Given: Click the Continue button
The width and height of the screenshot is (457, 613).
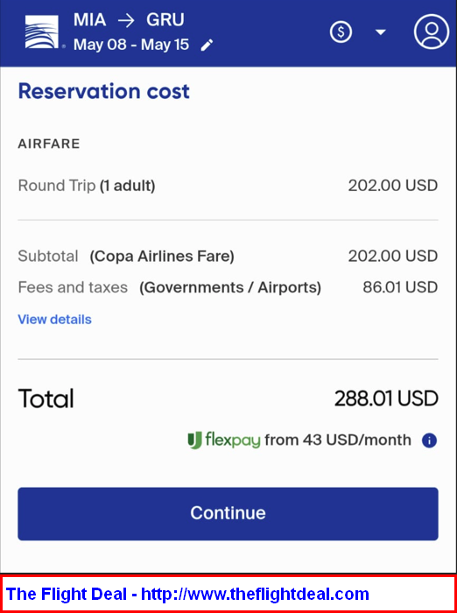Looking at the screenshot, I should [228, 514].
